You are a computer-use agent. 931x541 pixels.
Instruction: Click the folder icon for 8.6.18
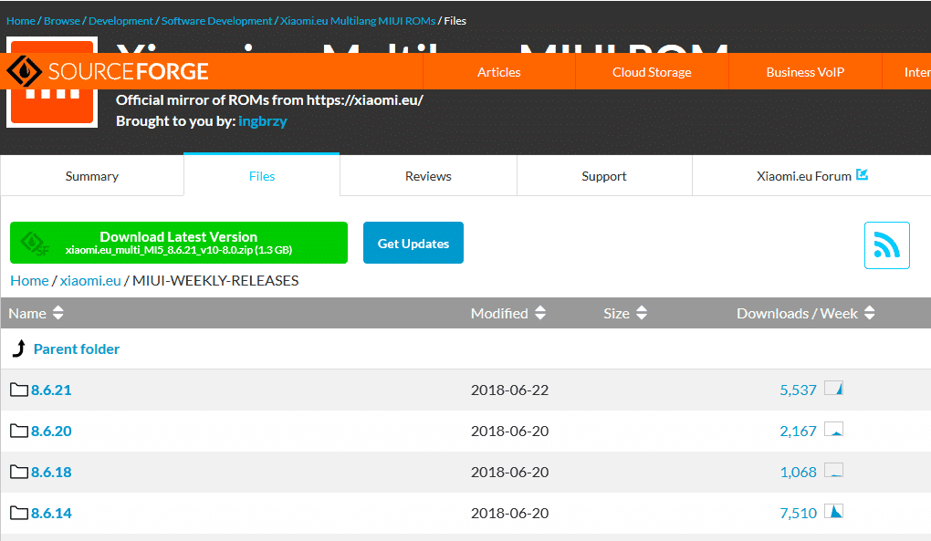pos(19,472)
